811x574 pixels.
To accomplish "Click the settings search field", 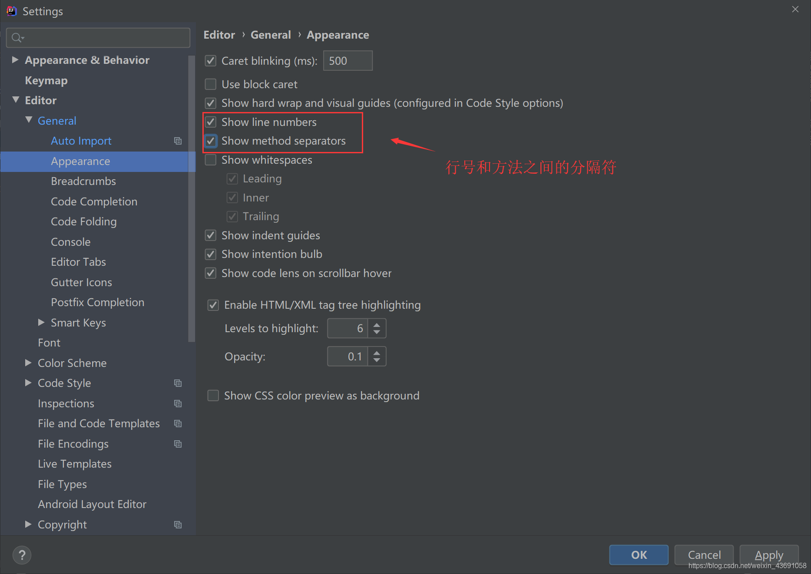I will pyautogui.click(x=98, y=38).
